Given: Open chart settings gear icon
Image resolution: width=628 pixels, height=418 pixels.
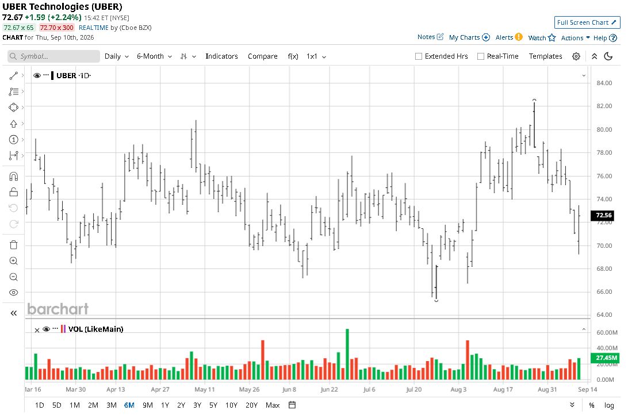Looking at the screenshot, I should coord(576,56).
